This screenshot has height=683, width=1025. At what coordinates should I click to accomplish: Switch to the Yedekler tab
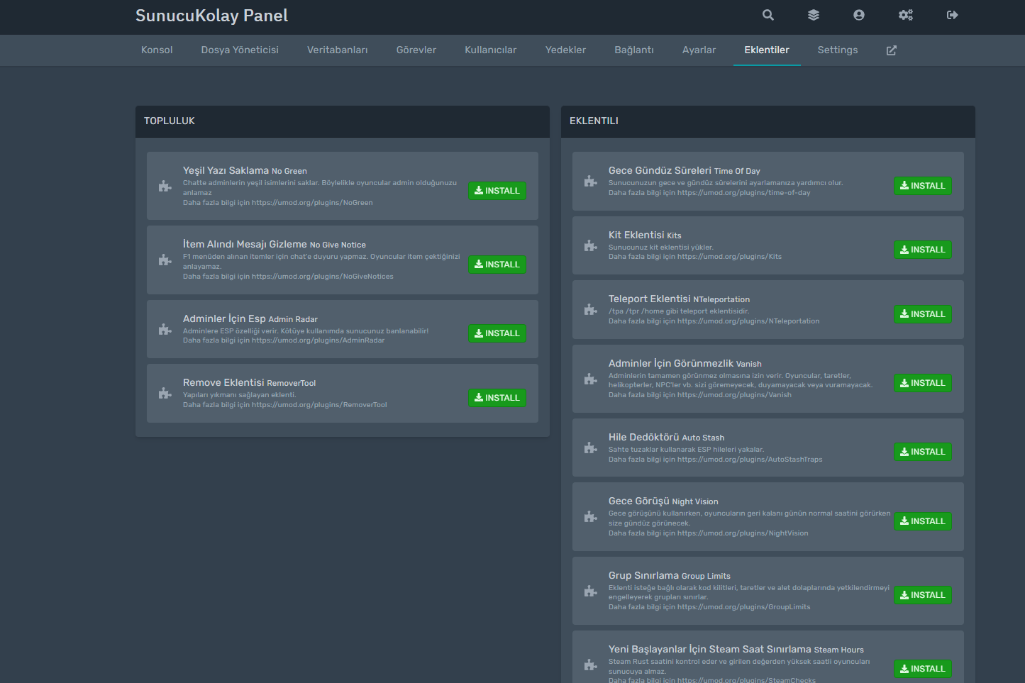click(565, 50)
